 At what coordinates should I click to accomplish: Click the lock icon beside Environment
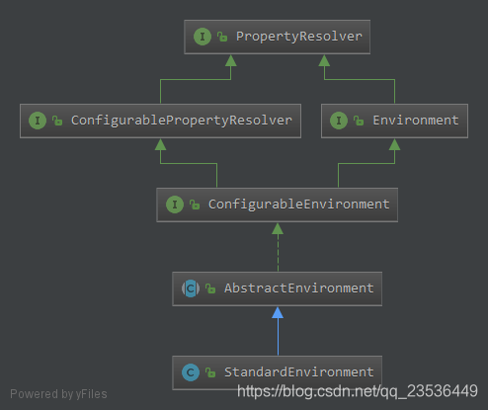pyautogui.click(x=359, y=121)
